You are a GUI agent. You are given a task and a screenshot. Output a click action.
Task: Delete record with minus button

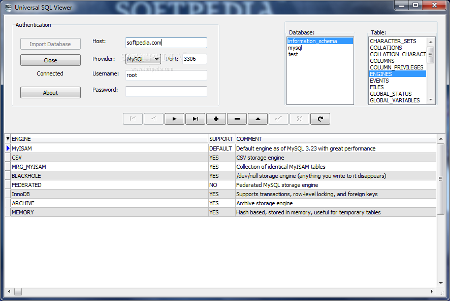click(x=237, y=119)
